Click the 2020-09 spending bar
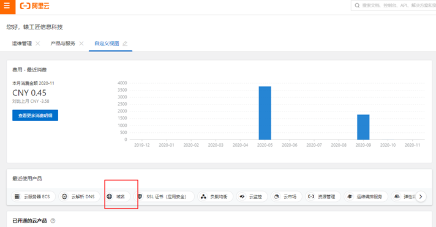This screenshot has height=227, width=436. click(x=363, y=127)
